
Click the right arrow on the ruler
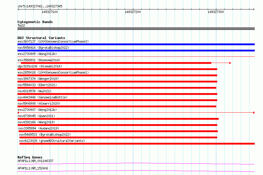(254, 9)
